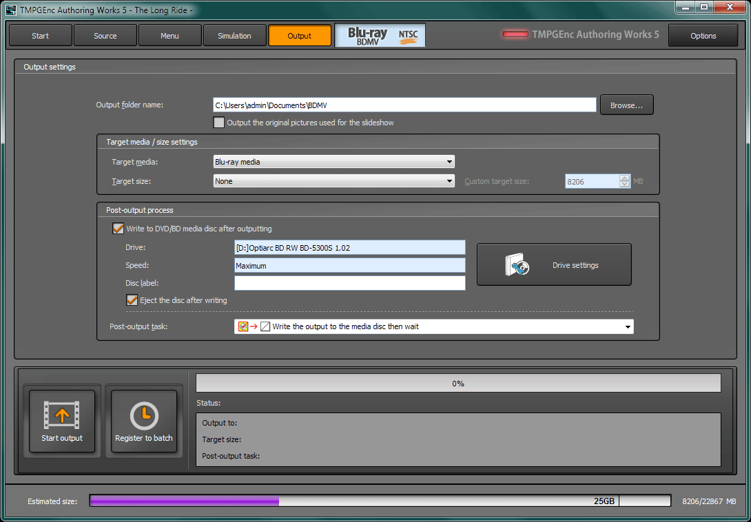Open the Target size dropdown
Screen dimensions: 751x522
click(450, 180)
